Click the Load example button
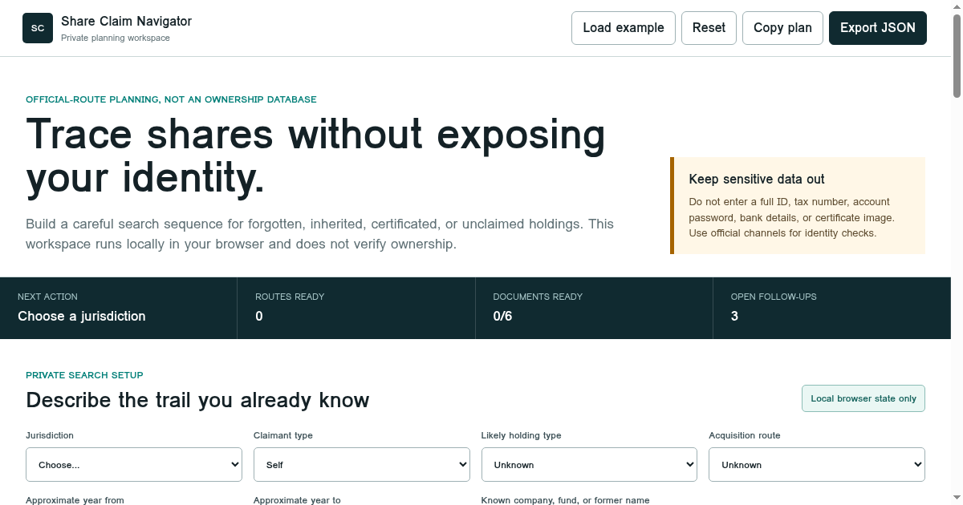This screenshot has height=505, width=963. click(x=624, y=28)
